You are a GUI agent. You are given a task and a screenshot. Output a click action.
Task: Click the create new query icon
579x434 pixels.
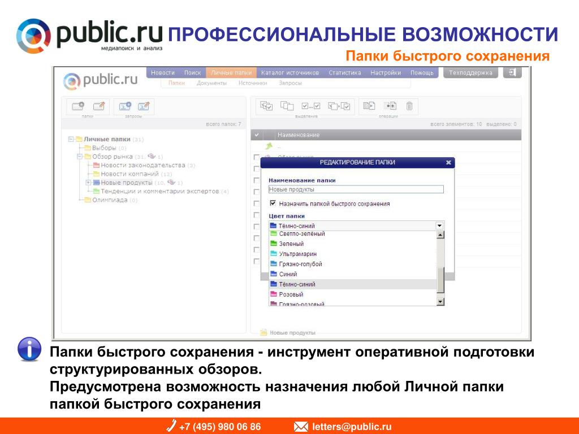(125, 106)
